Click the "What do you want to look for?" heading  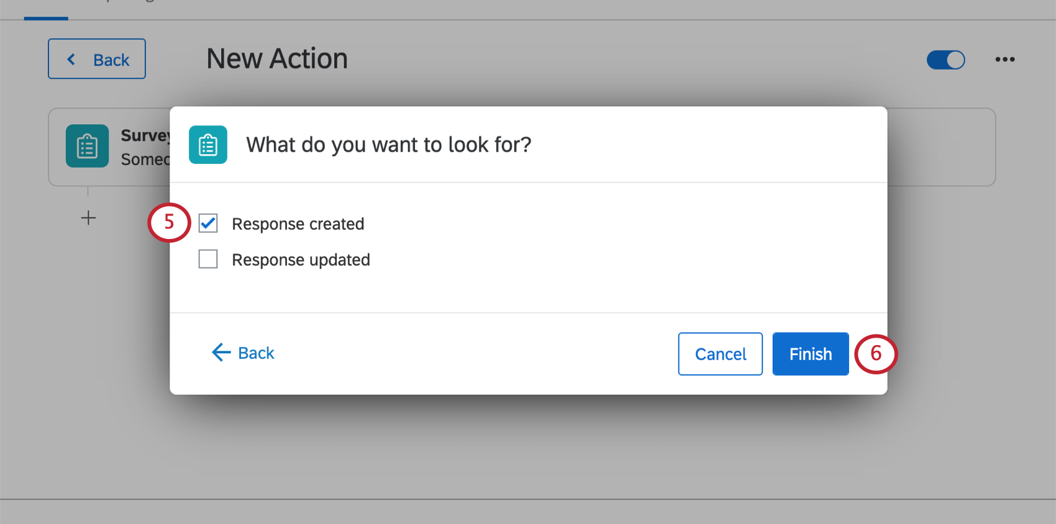pos(389,145)
